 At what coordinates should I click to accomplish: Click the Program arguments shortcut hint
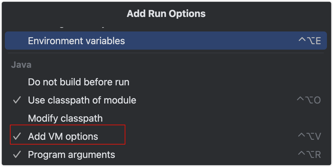pos(309,155)
